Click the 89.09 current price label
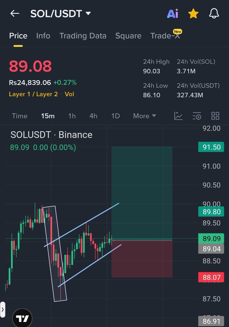Image resolution: width=229 pixels, height=327 pixels. coord(211,239)
